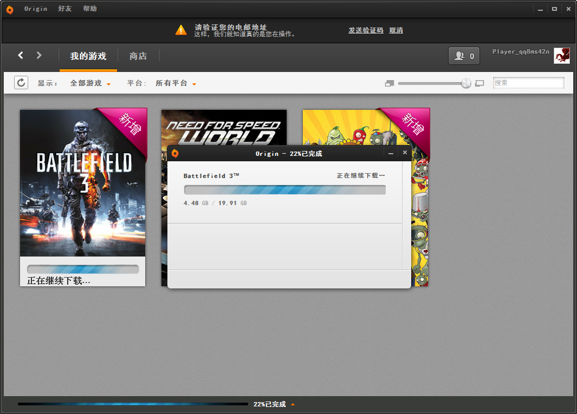Close the download progress dialog
The height and width of the screenshot is (414, 577).
click(405, 153)
